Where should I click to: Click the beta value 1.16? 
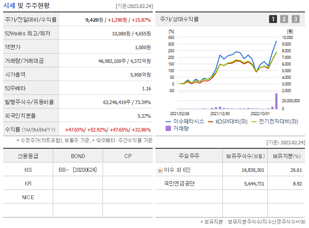(147, 89)
